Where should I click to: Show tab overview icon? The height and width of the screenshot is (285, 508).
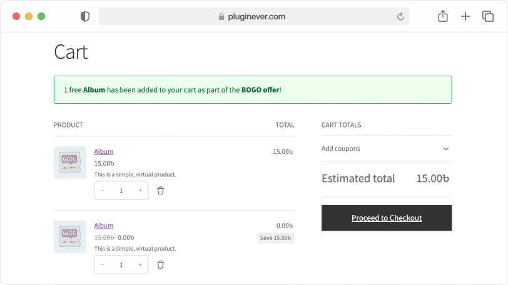[488, 16]
